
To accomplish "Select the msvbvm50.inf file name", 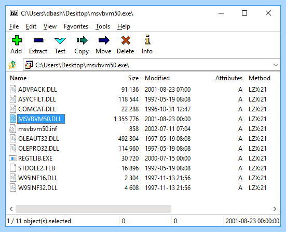I will pyautogui.click(x=37, y=128).
